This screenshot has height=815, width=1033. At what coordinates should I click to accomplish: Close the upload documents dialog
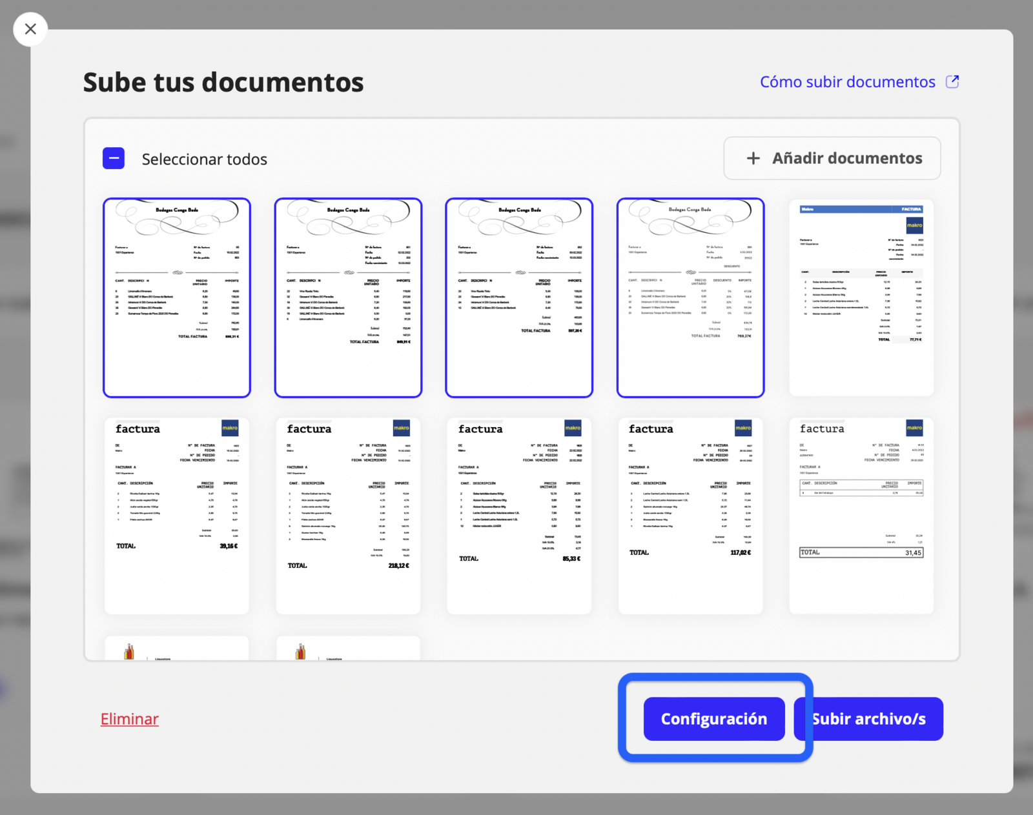click(30, 29)
